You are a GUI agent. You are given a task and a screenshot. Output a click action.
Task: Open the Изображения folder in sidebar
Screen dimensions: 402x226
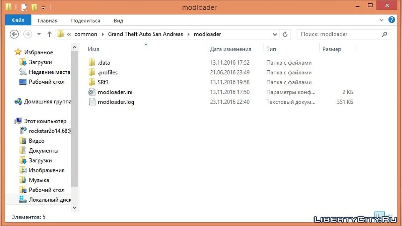click(x=47, y=170)
